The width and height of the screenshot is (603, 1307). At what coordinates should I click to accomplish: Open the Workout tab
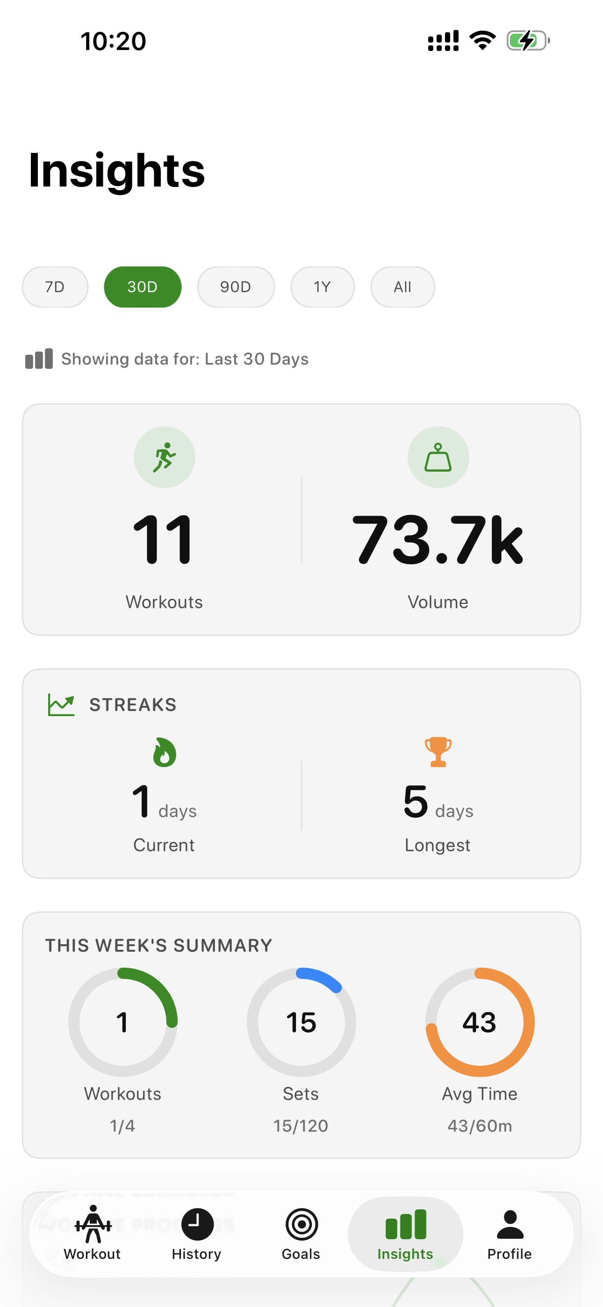point(93,1233)
